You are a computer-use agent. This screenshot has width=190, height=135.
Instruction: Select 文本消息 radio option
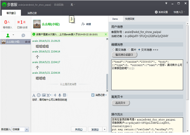point(139,50)
